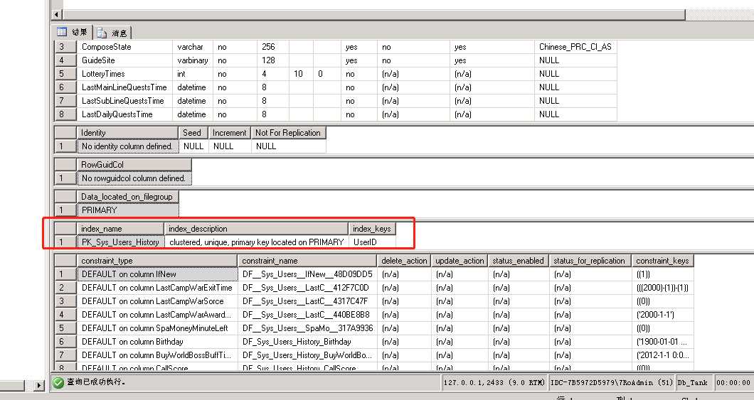Select the UserID index keys cell
The height and width of the screenshot is (400, 754).
tap(372, 242)
